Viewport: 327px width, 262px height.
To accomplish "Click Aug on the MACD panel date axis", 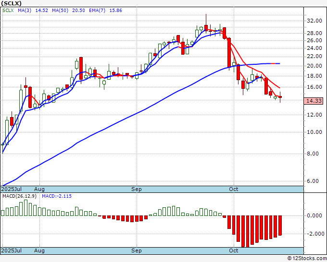I will point(39,250).
